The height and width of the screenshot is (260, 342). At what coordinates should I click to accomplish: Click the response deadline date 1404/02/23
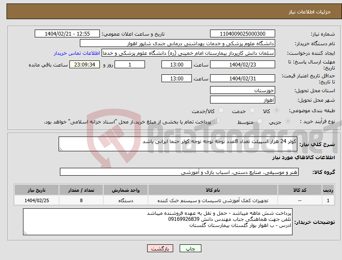243,64
